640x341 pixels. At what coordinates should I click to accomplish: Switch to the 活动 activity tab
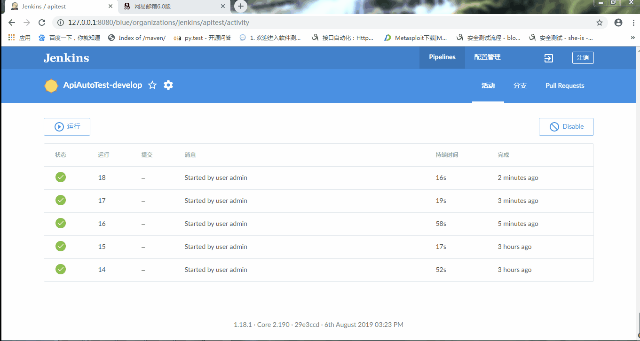488,85
